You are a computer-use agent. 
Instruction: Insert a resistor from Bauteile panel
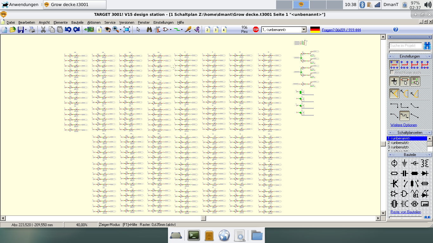(x=394, y=173)
